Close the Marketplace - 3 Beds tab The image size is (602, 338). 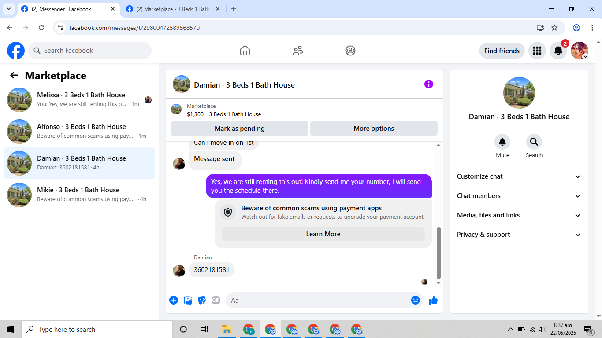click(218, 9)
